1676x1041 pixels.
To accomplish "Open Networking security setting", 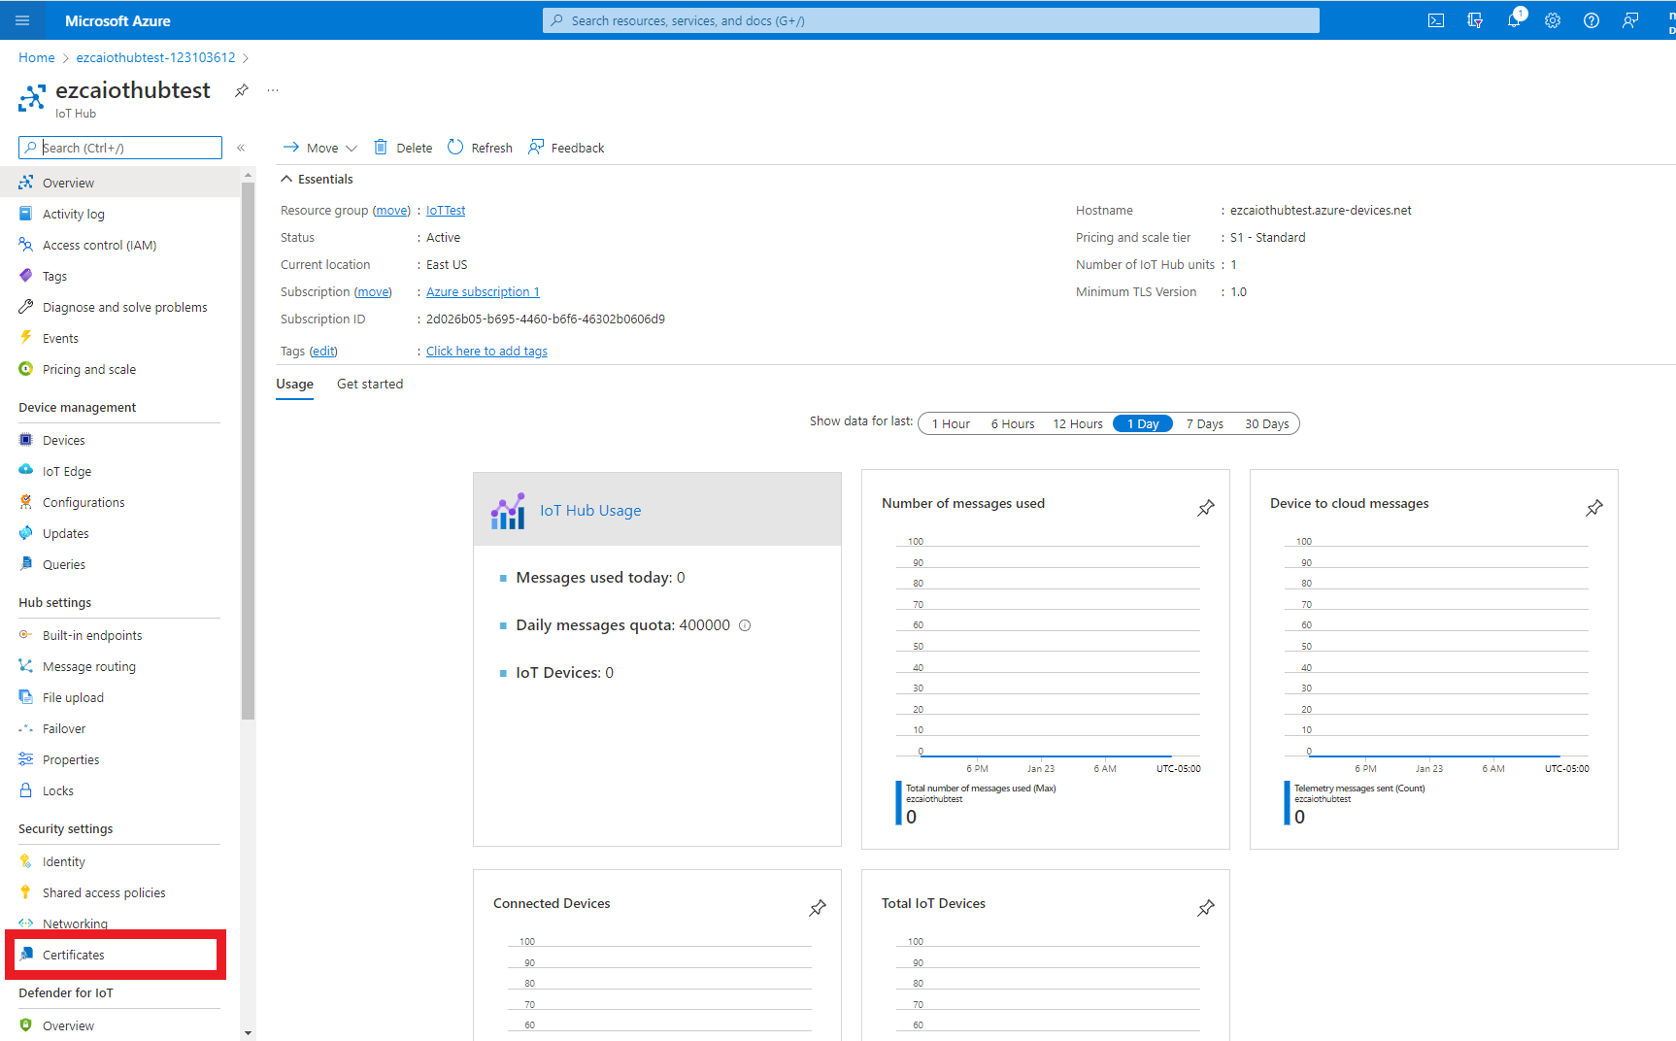I will 75,923.
